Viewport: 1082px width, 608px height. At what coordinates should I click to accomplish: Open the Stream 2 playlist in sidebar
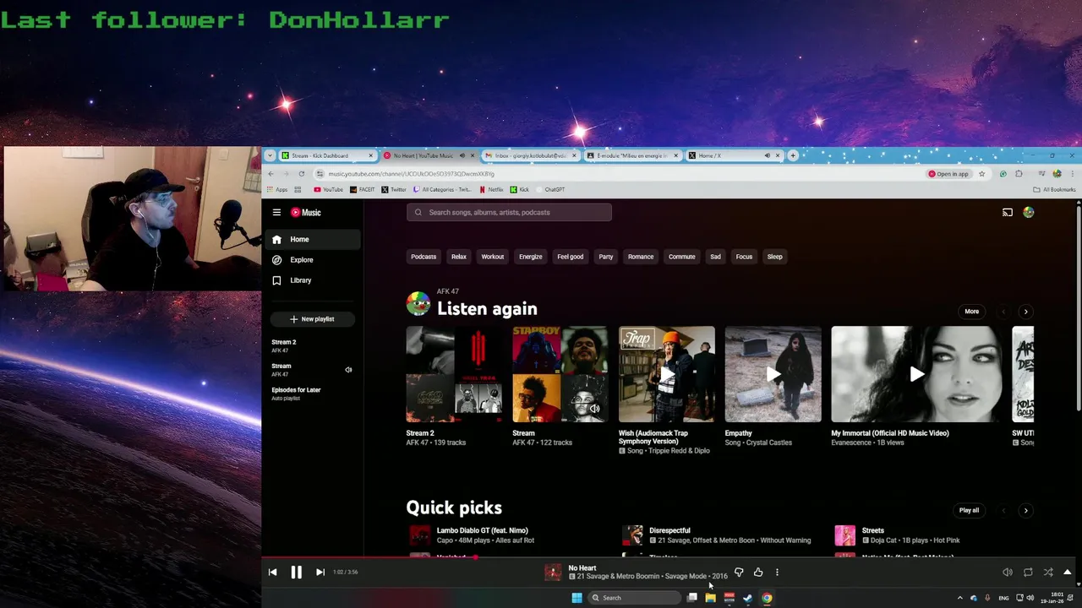(x=284, y=345)
